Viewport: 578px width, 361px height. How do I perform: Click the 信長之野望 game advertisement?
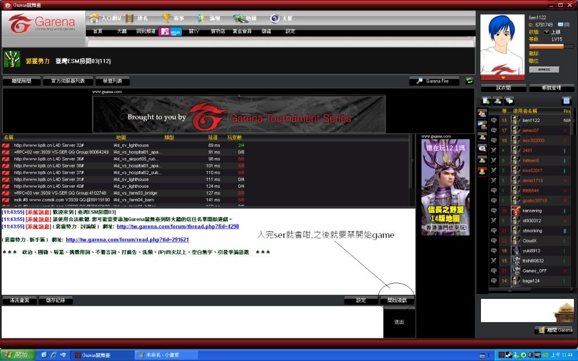click(x=445, y=187)
